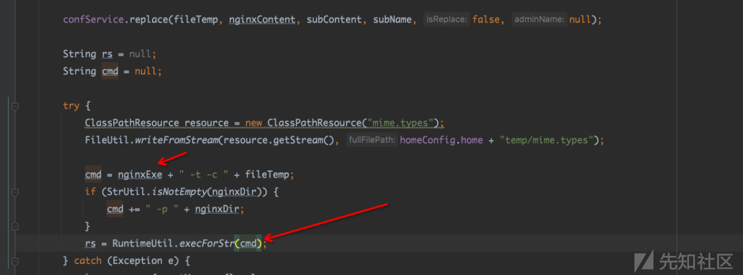Click the " -t -c " string literal
Image resolution: width=743 pixels, height=275 pixels.
click(207, 174)
